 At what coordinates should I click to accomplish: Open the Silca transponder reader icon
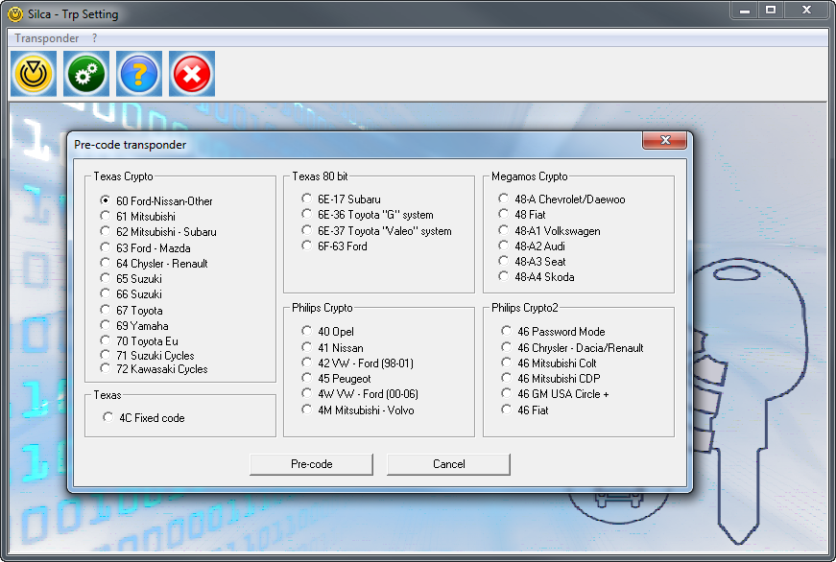click(33, 73)
